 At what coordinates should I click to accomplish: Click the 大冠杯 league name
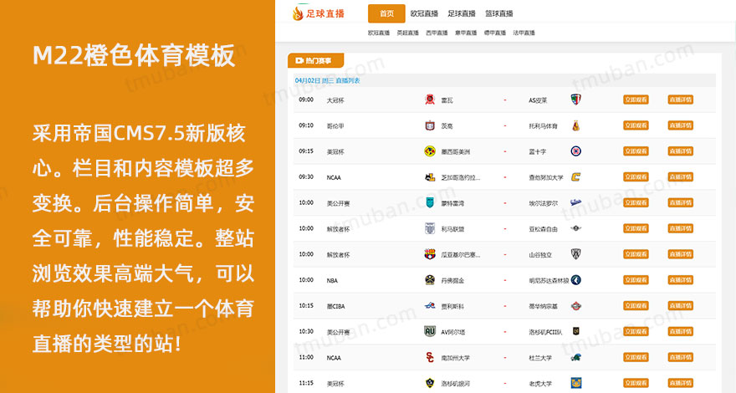pos(335,100)
